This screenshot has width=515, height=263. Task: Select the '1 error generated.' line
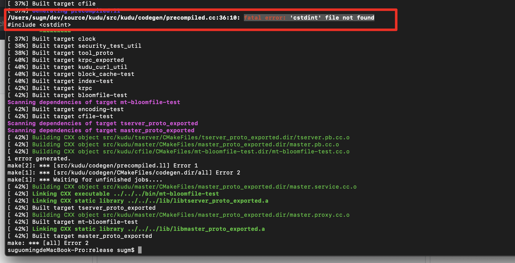pyautogui.click(x=39, y=158)
